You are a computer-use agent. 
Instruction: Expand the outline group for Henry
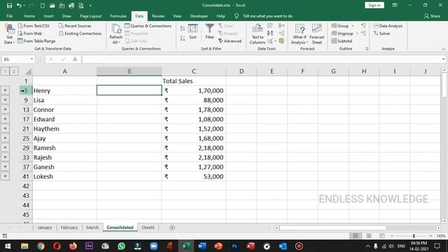(x=5, y=90)
